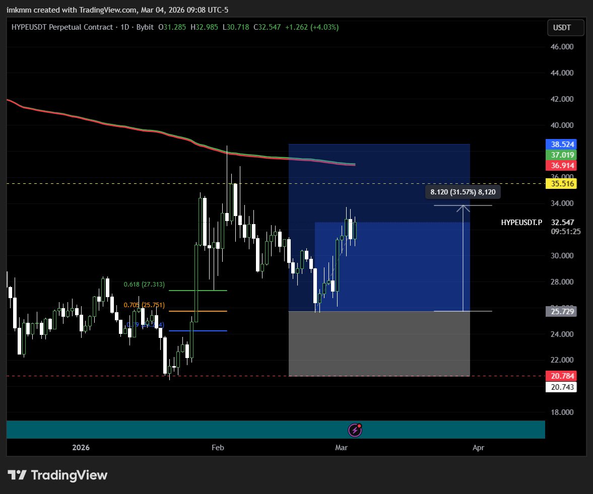Click the gray stop-loss zone of position tool
593x494 pixels.
(379, 343)
